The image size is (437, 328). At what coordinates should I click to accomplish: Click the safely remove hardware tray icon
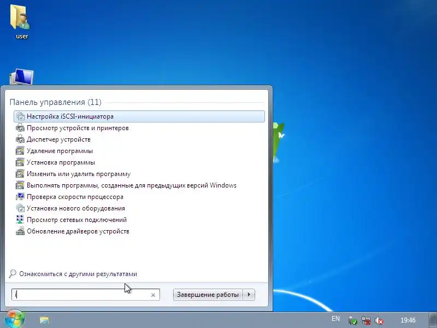pos(352,320)
